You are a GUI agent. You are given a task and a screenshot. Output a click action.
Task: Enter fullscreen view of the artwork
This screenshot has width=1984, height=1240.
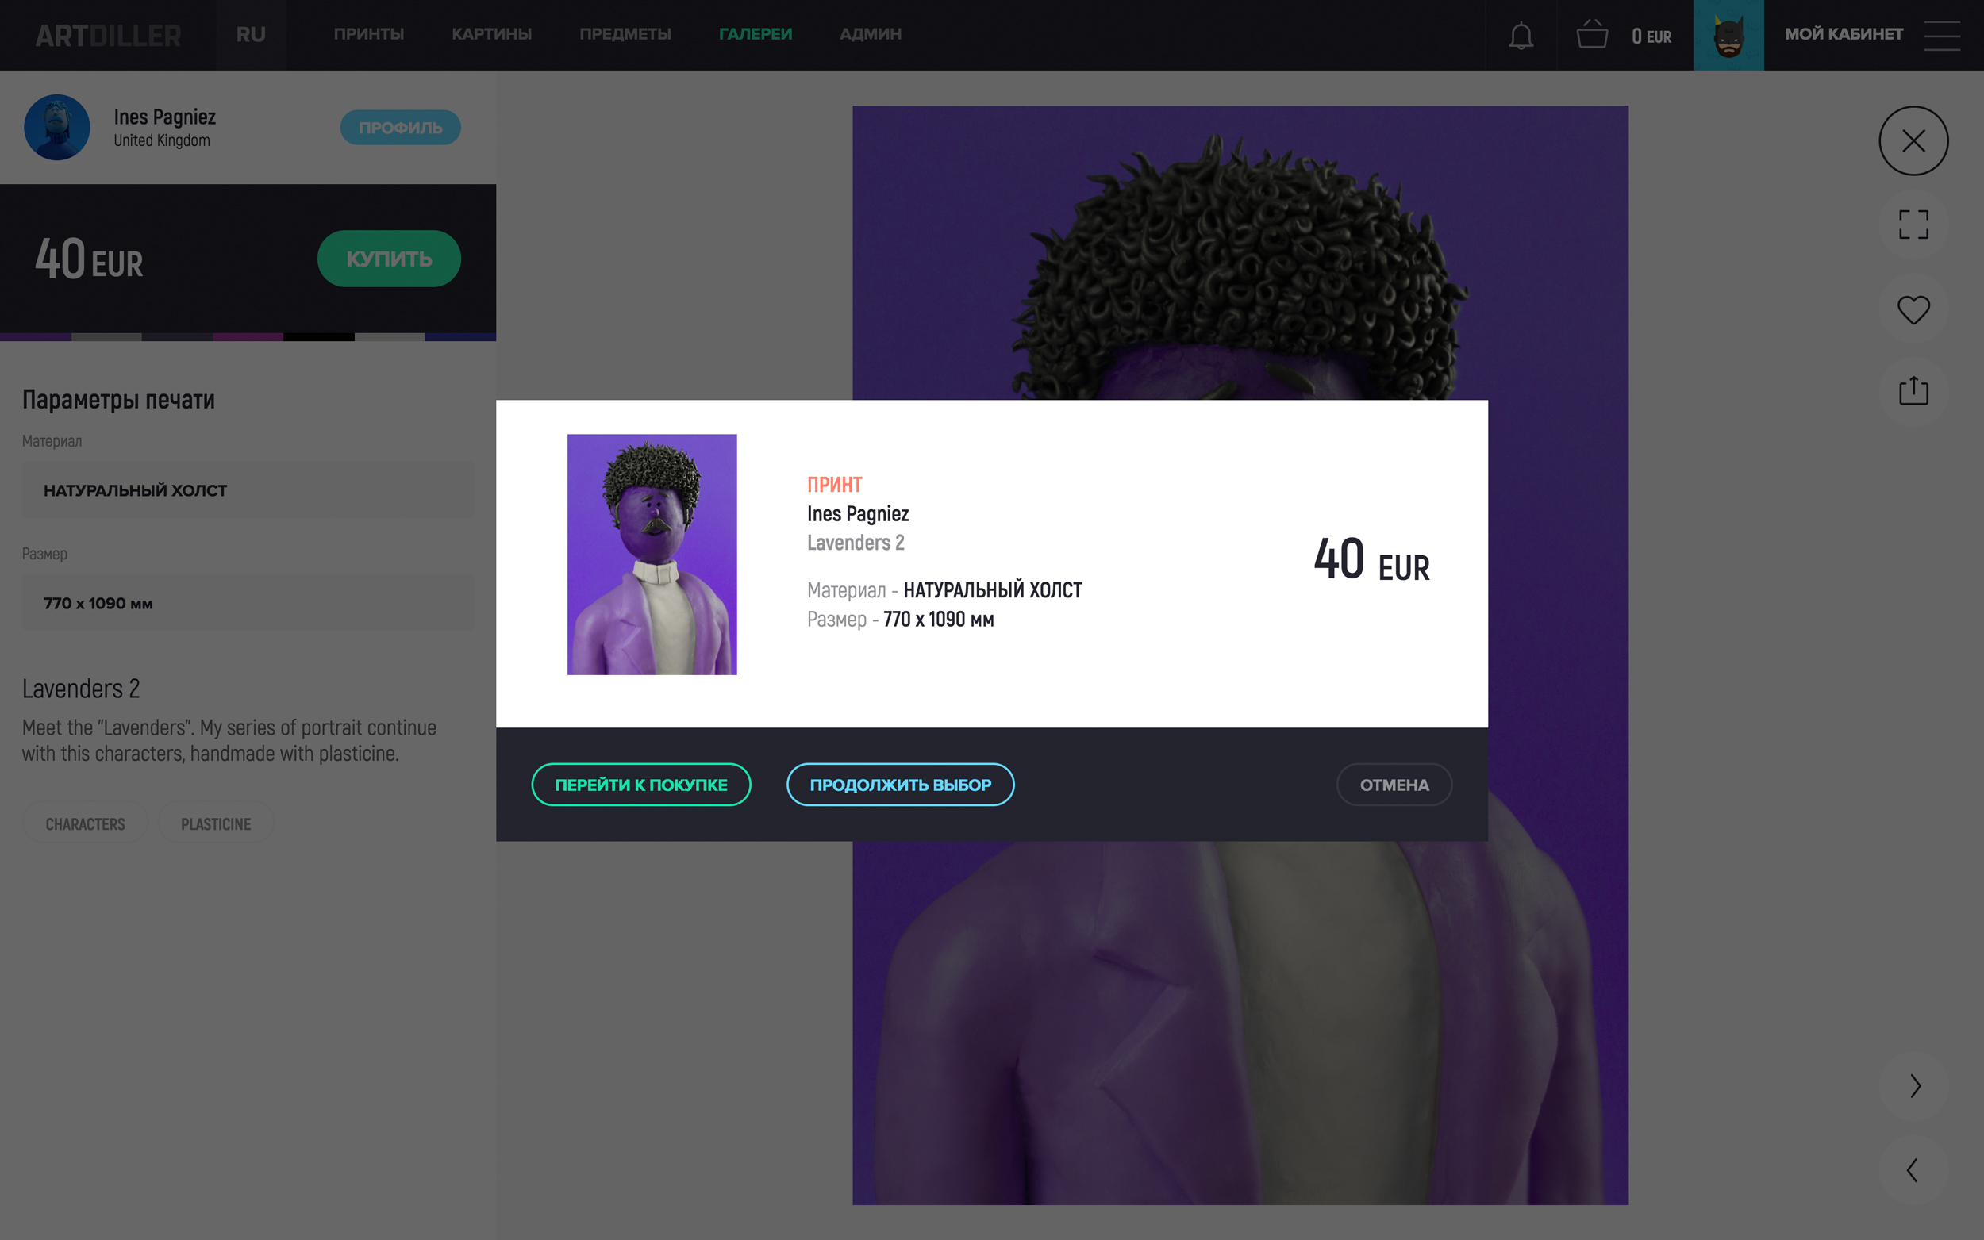tap(1913, 225)
